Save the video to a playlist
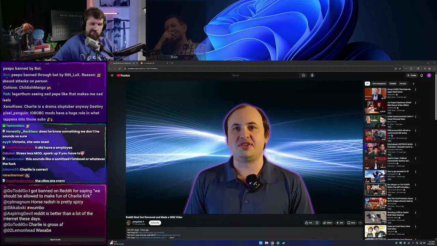The width and height of the screenshot is (437, 246). pos(351,223)
